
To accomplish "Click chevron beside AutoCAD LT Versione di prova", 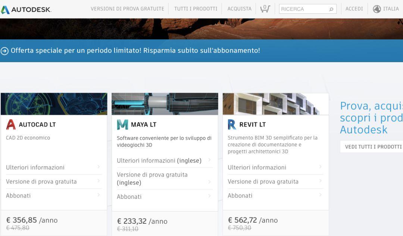I will [x=99, y=181].
